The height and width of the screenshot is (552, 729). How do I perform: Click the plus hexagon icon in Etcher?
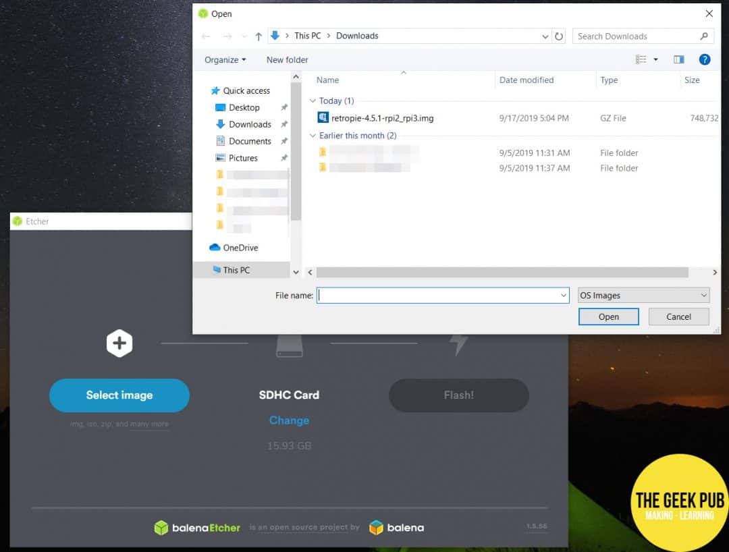click(119, 343)
